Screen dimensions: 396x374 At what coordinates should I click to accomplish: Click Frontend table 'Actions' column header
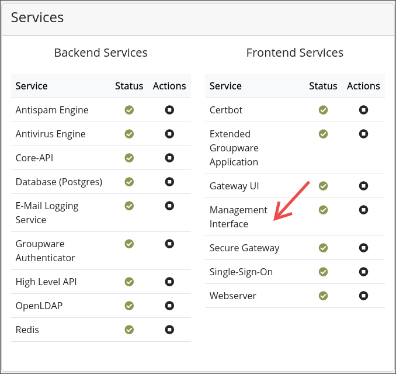tap(363, 86)
